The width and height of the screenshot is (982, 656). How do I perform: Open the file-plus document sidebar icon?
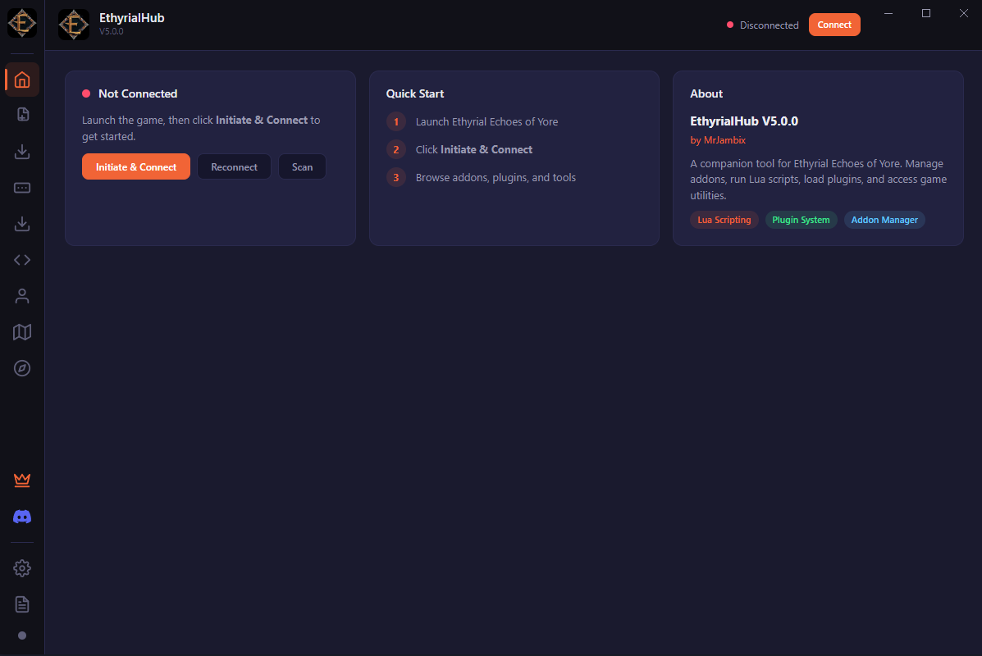click(22, 115)
